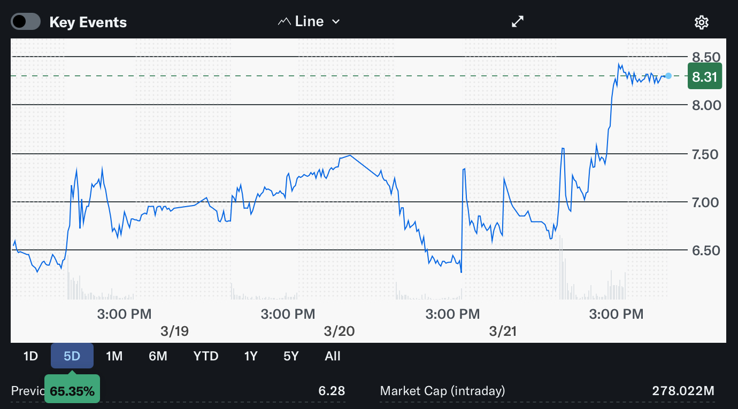738x409 pixels.
Task: Click the Market Cap (intraday) label
Action: 442,391
